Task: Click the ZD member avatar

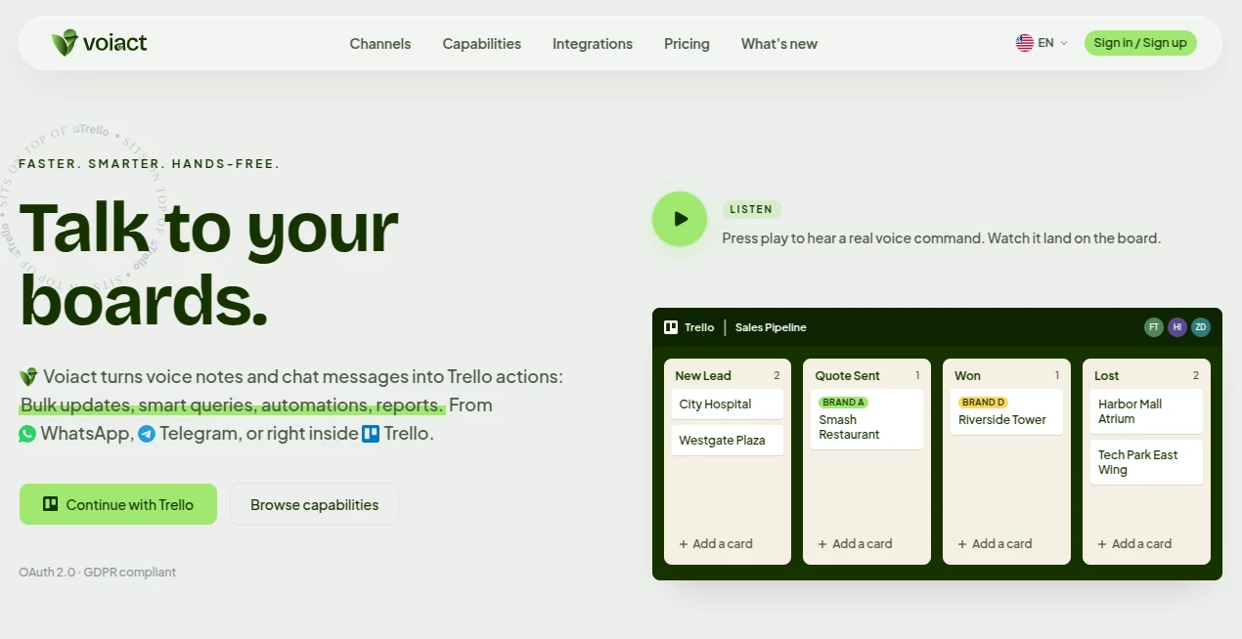Action: pyautogui.click(x=1201, y=327)
